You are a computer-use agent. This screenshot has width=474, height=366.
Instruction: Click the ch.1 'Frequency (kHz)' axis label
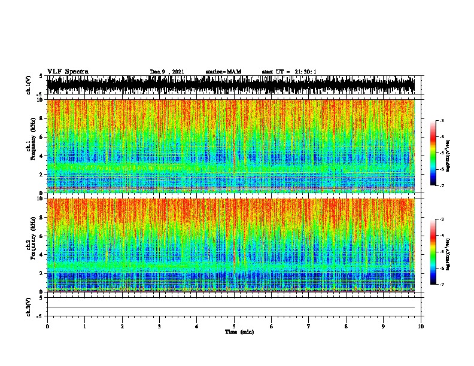(33, 139)
